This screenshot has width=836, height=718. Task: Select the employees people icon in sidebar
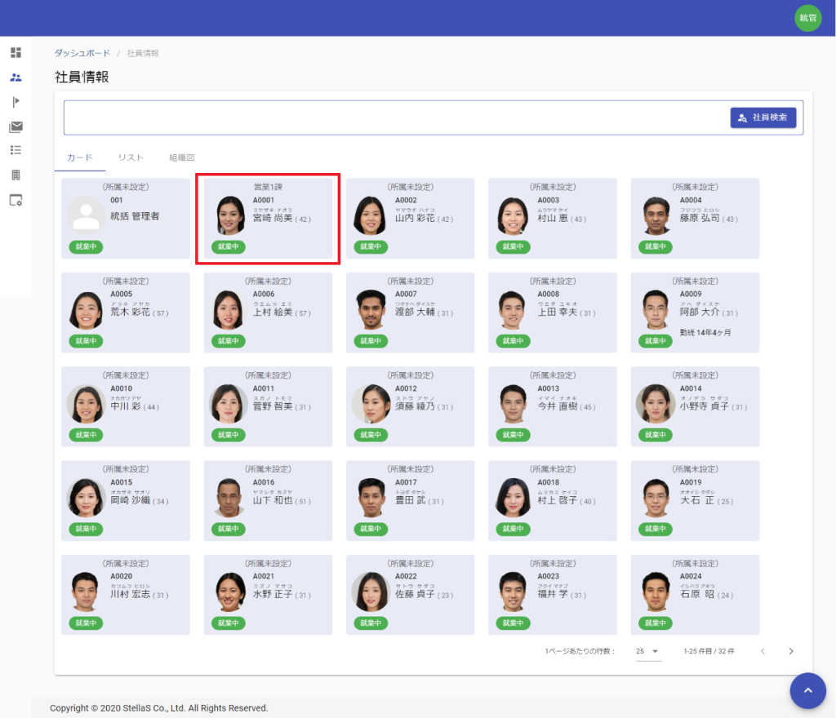[x=16, y=78]
